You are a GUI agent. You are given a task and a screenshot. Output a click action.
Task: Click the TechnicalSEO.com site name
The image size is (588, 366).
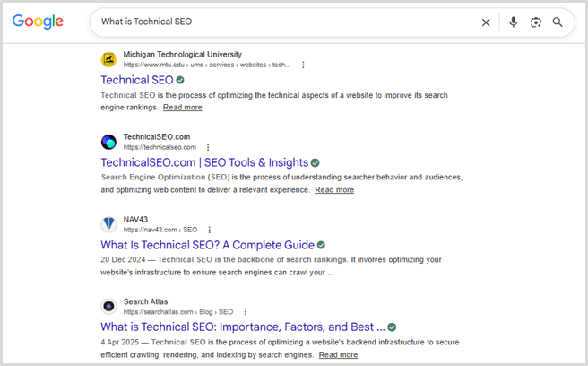[157, 137]
